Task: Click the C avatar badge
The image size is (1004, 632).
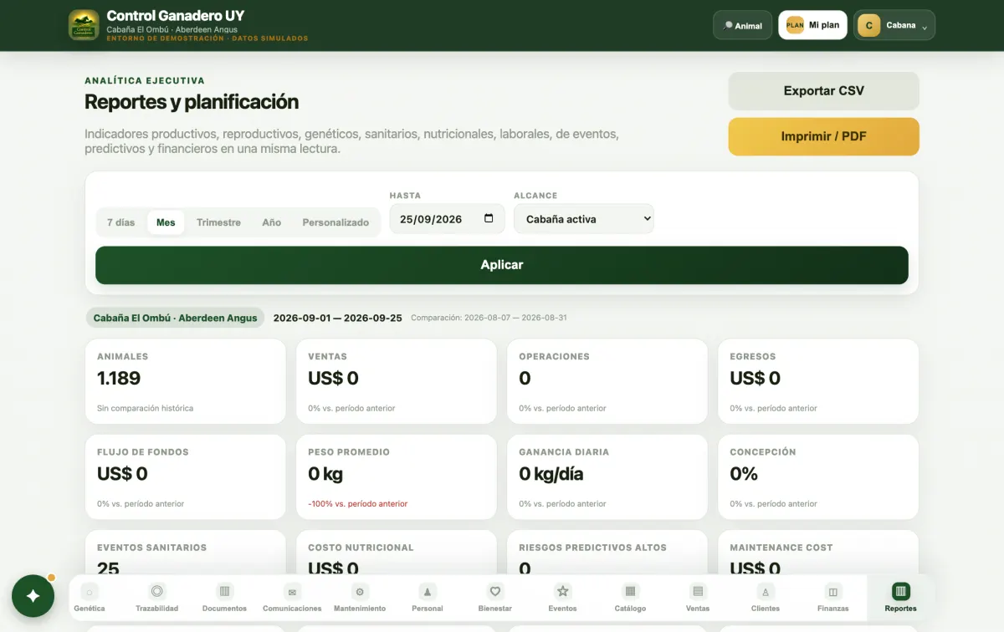Action: click(868, 25)
